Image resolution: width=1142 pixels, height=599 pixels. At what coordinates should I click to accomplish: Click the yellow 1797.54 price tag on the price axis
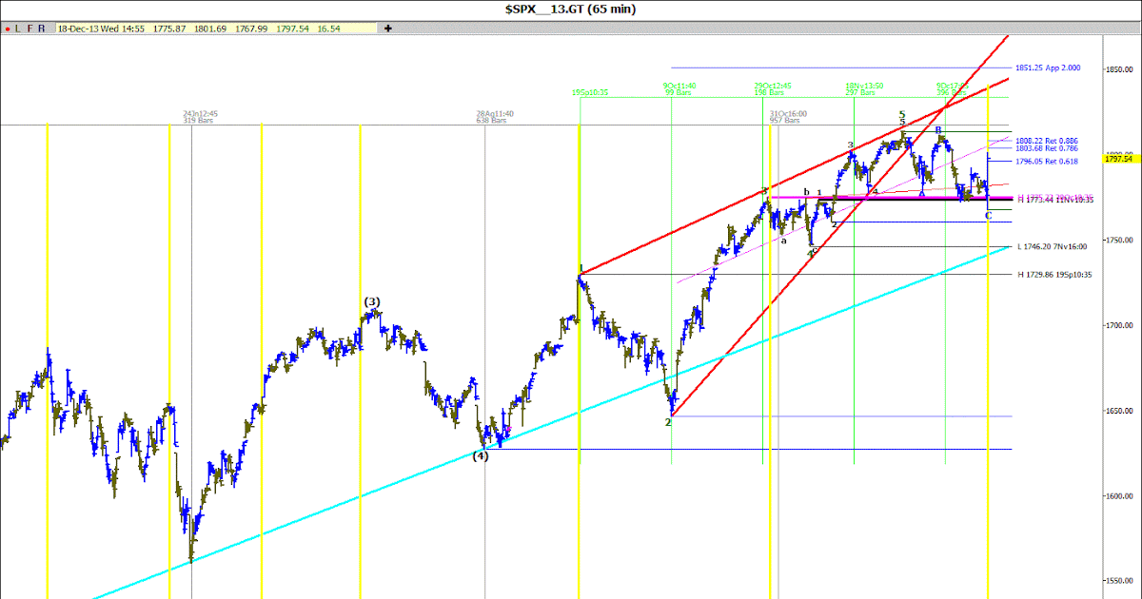pyautogui.click(x=1122, y=159)
